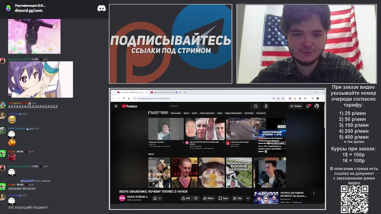The image size is (381, 214).
Task: Click the YouTube search magnifier button
Action: coord(256,106)
